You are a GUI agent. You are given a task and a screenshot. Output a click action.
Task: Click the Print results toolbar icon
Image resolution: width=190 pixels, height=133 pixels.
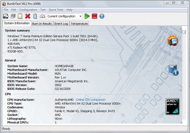pos(13,16)
